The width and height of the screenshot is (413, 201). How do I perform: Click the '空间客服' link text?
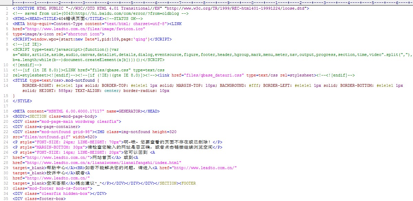point(56,183)
